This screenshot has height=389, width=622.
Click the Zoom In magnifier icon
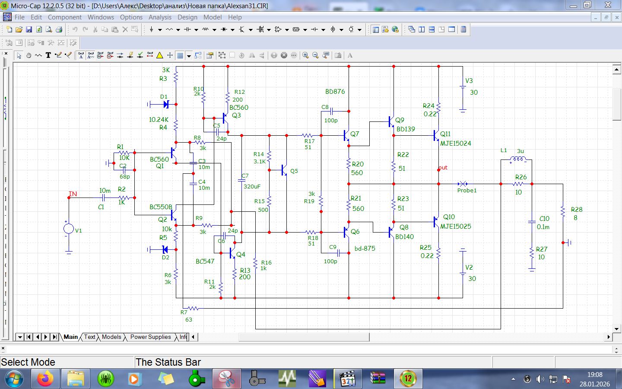click(x=305, y=55)
